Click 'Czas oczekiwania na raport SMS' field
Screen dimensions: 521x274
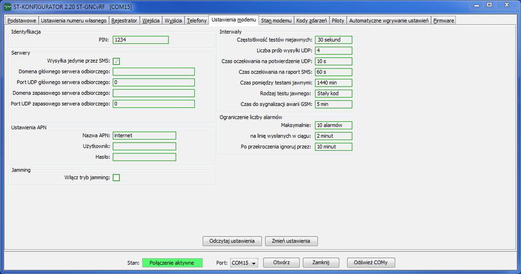point(334,72)
